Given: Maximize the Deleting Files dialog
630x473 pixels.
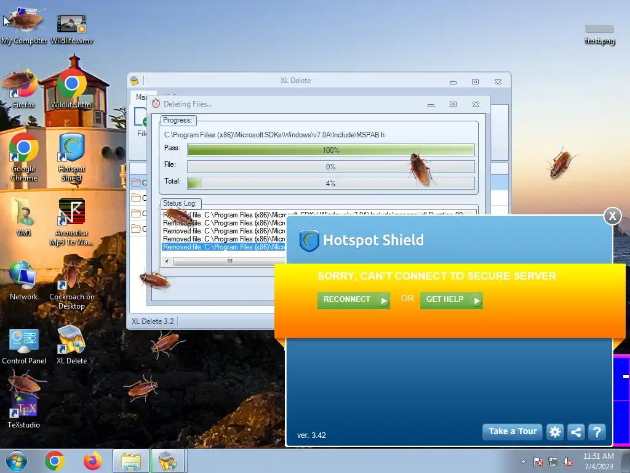Looking at the screenshot, I should (453, 105).
